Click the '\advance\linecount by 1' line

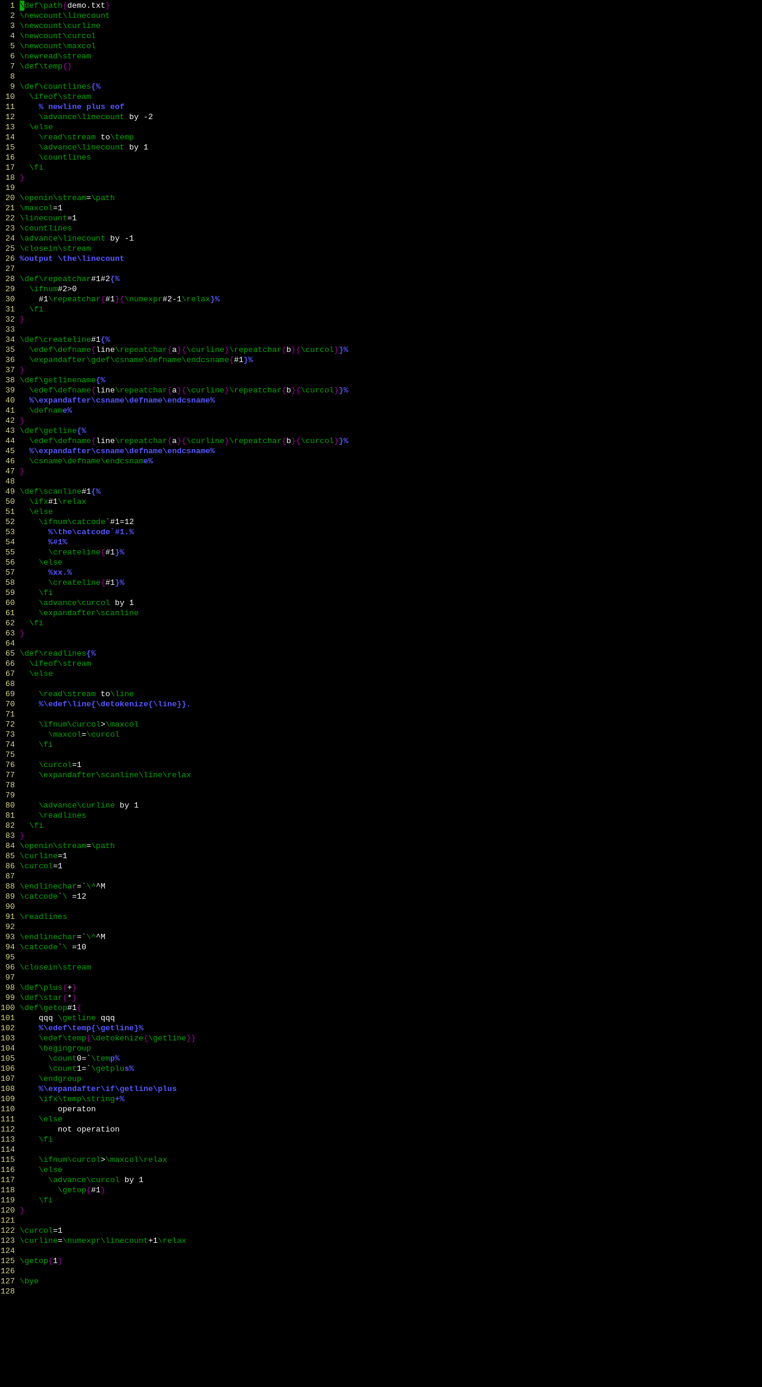93,147
